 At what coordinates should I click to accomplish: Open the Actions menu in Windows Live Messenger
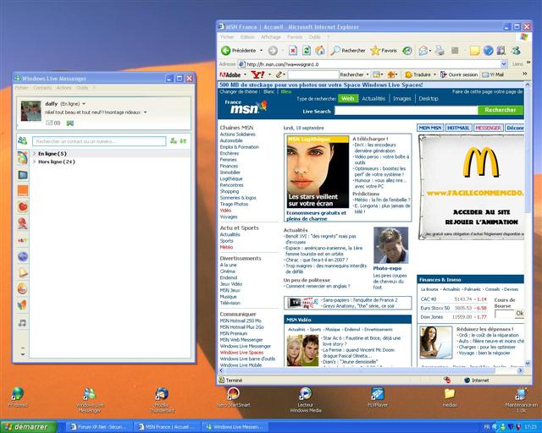(x=64, y=88)
